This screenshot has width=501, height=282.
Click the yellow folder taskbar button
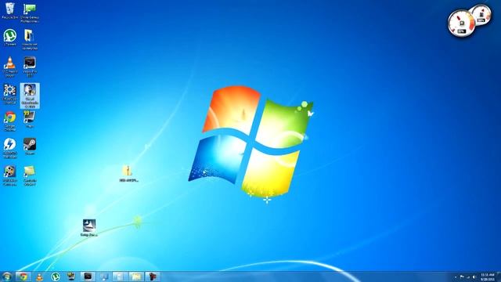click(136, 277)
